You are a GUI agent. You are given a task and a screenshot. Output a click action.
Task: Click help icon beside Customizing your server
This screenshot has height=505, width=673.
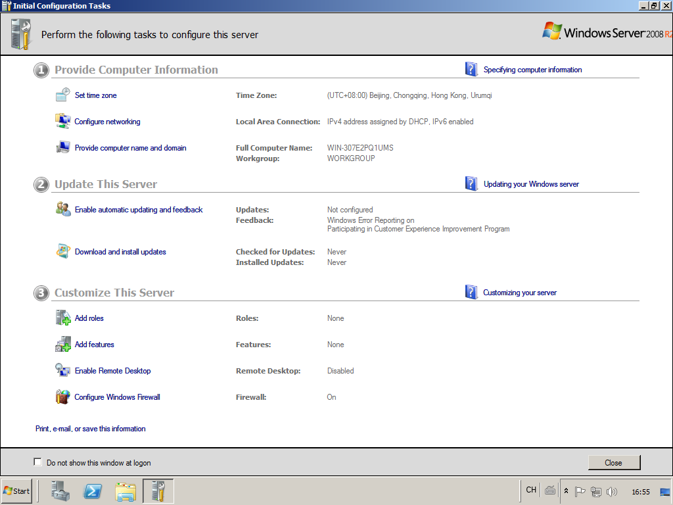click(x=471, y=292)
